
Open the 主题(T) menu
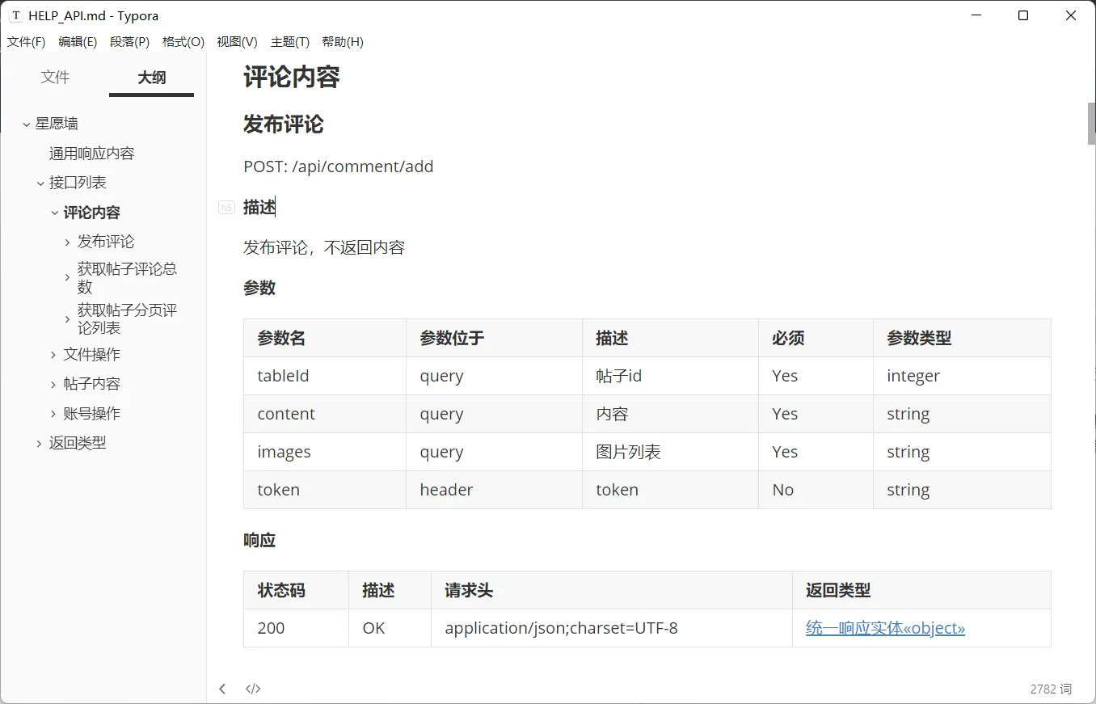click(289, 41)
